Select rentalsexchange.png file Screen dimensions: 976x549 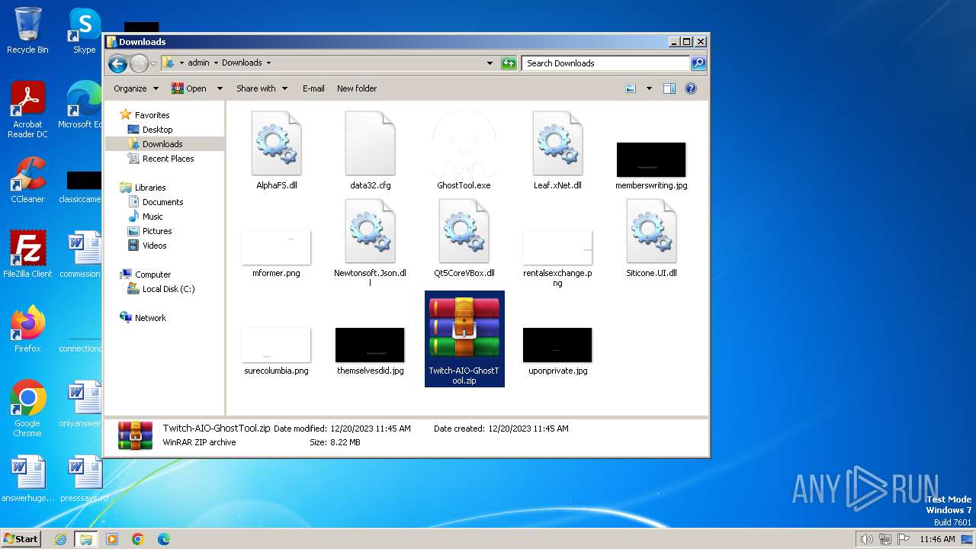pyautogui.click(x=557, y=258)
